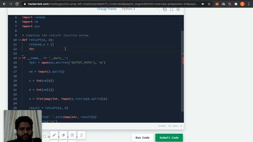The width and height of the screenshot is (253, 142).
Task: Click the Run Code button
Action: pos(142,138)
